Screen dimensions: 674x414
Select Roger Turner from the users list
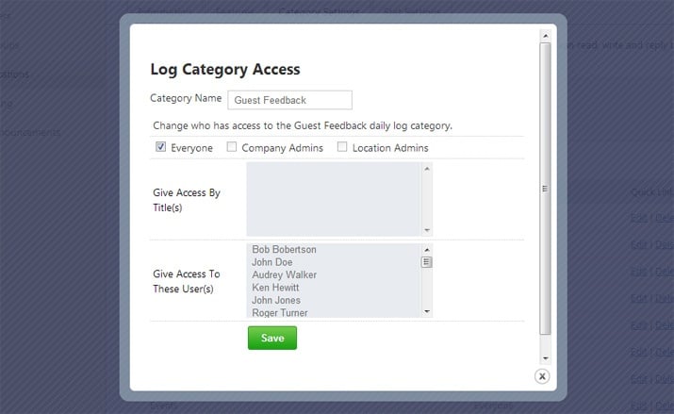point(280,312)
